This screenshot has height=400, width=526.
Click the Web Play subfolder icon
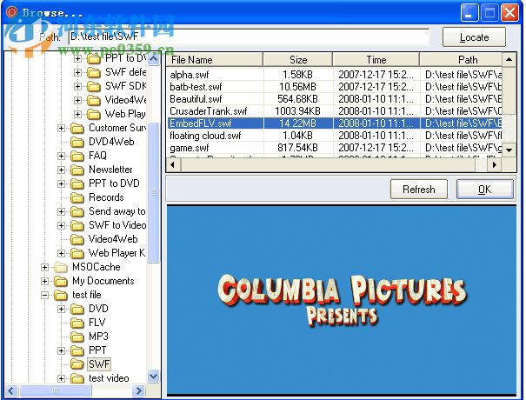click(x=94, y=114)
